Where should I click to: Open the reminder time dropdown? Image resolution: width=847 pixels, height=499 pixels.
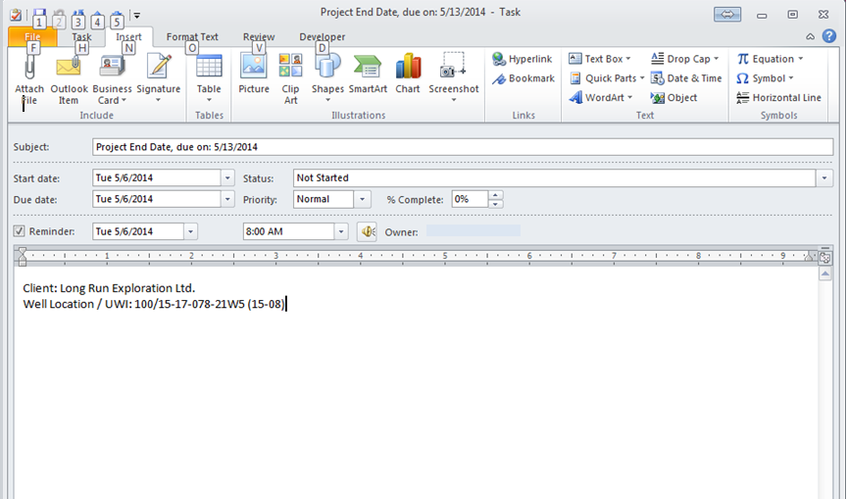click(341, 232)
